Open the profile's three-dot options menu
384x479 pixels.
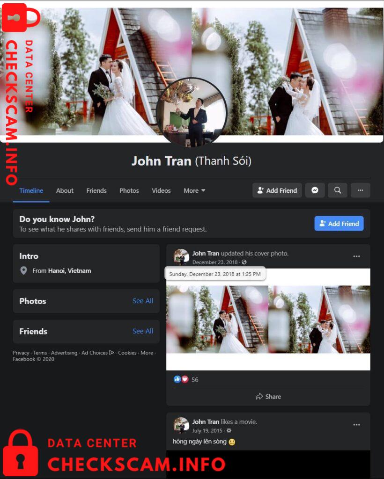click(361, 190)
